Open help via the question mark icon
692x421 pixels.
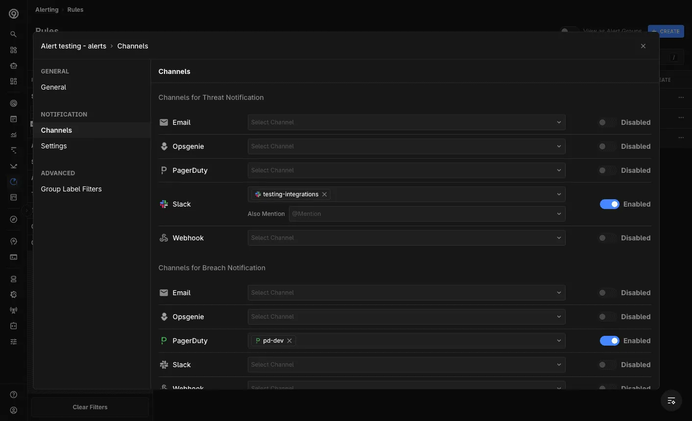pyautogui.click(x=14, y=395)
